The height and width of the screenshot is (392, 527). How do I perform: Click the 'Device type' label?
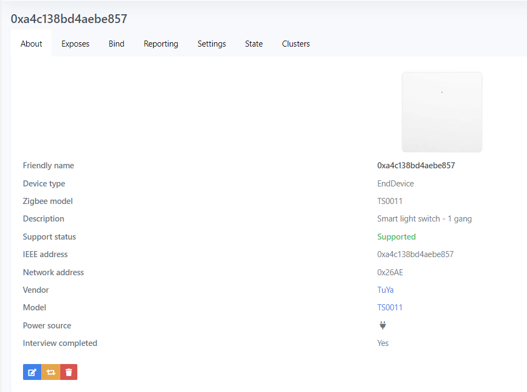click(44, 184)
